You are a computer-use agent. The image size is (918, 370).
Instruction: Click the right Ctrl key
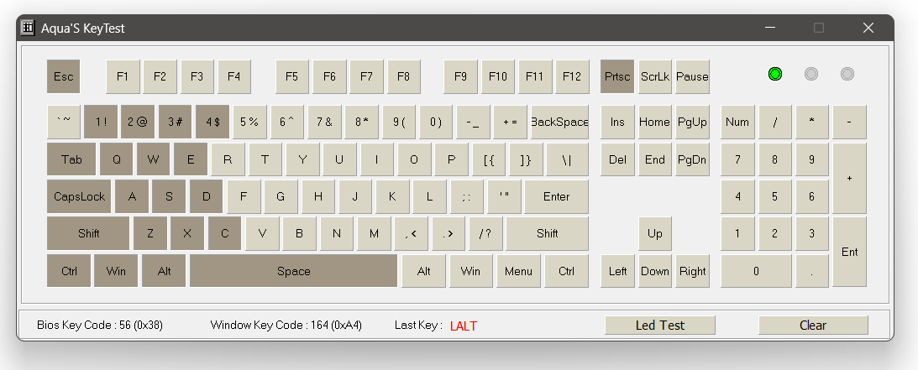click(566, 271)
